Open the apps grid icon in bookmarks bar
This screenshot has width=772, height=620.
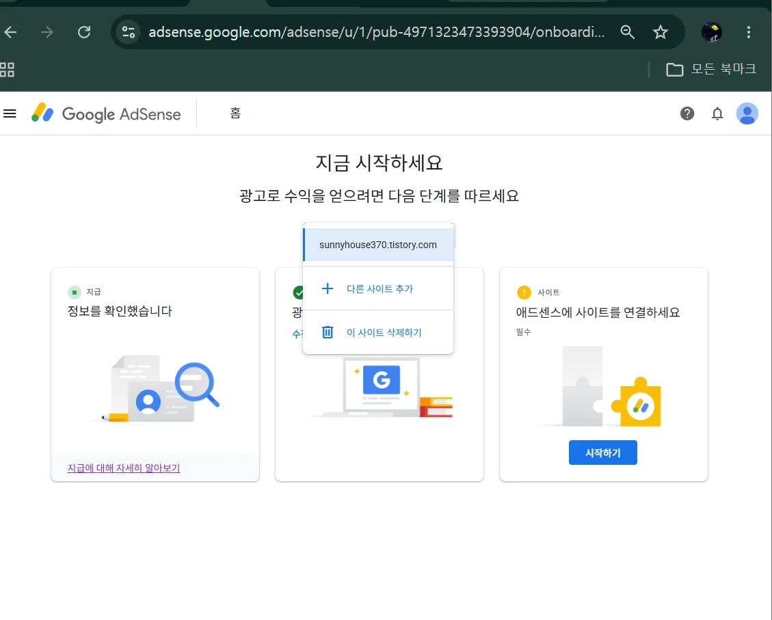point(7,69)
